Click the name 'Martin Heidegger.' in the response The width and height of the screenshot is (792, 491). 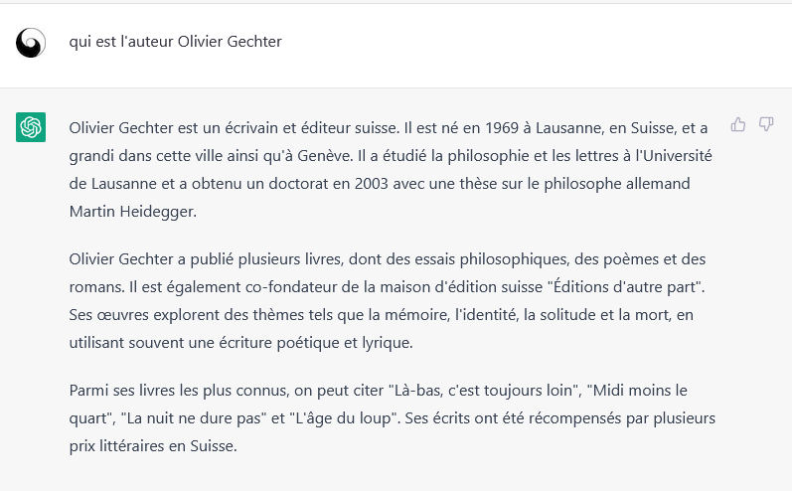133,211
